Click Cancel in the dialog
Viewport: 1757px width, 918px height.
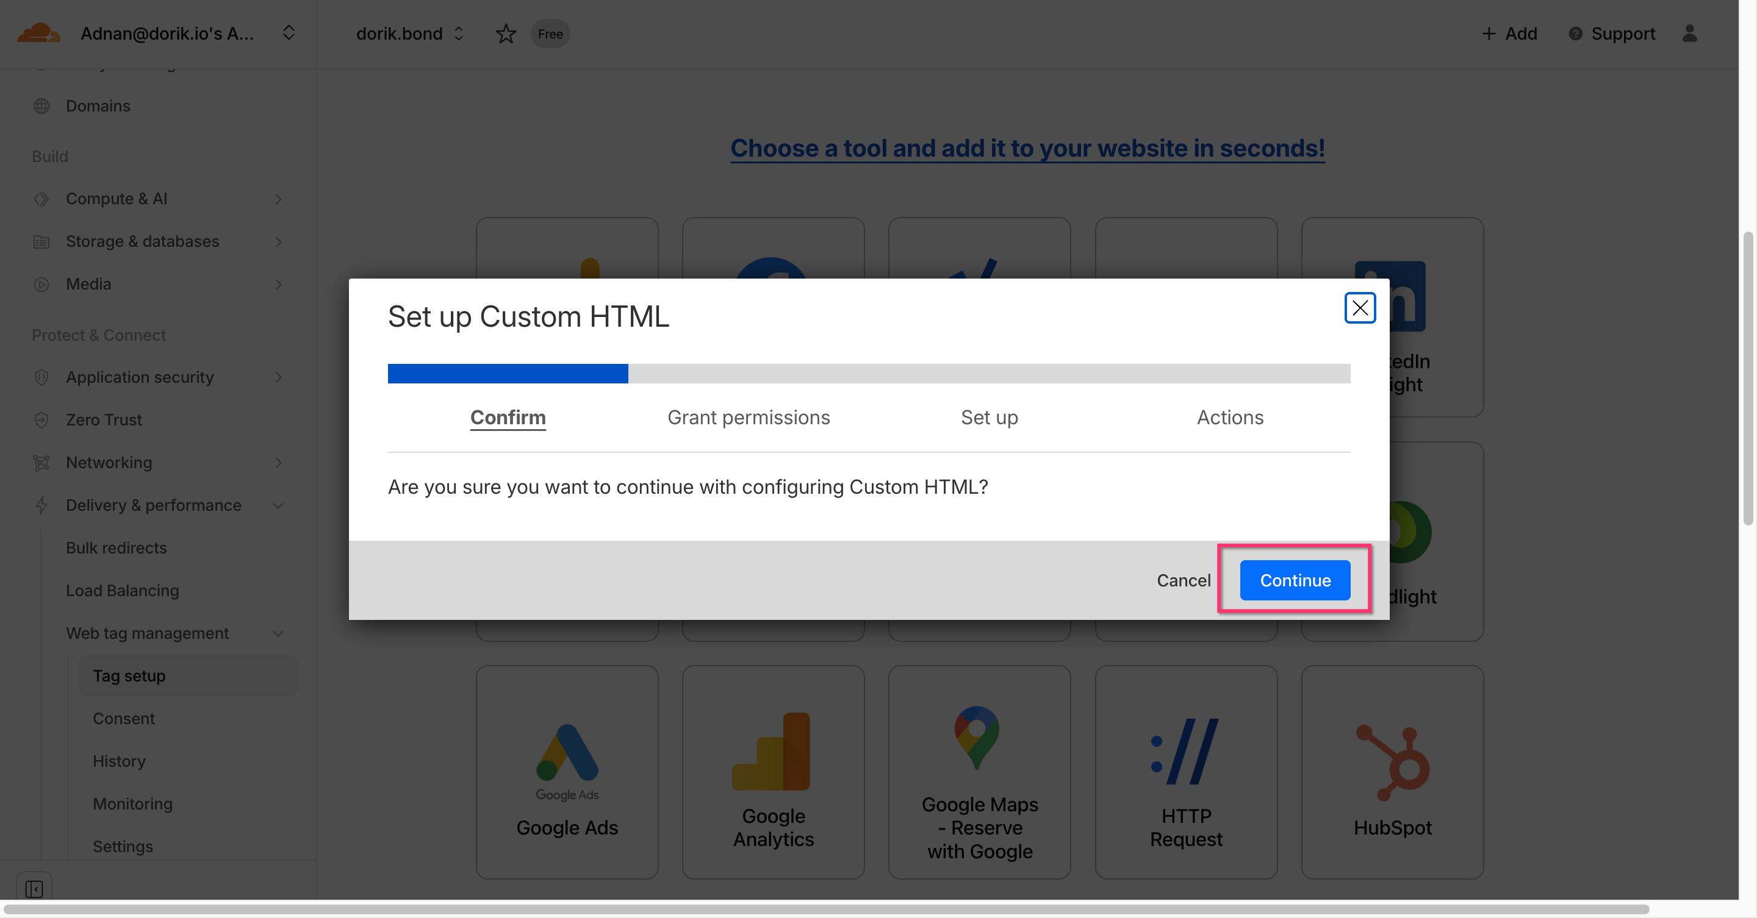pos(1183,580)
